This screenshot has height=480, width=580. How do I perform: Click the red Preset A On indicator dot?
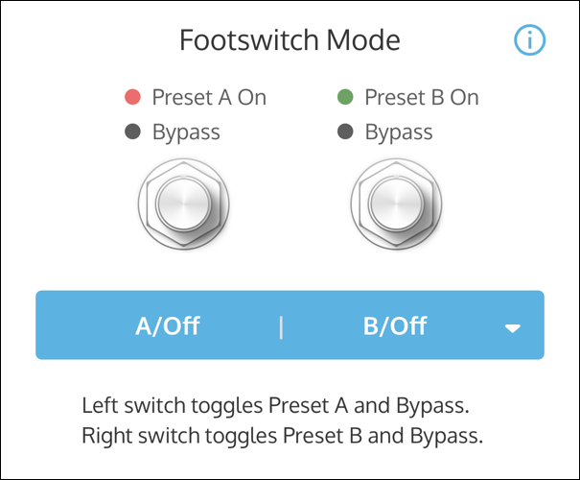pos(133,97)
